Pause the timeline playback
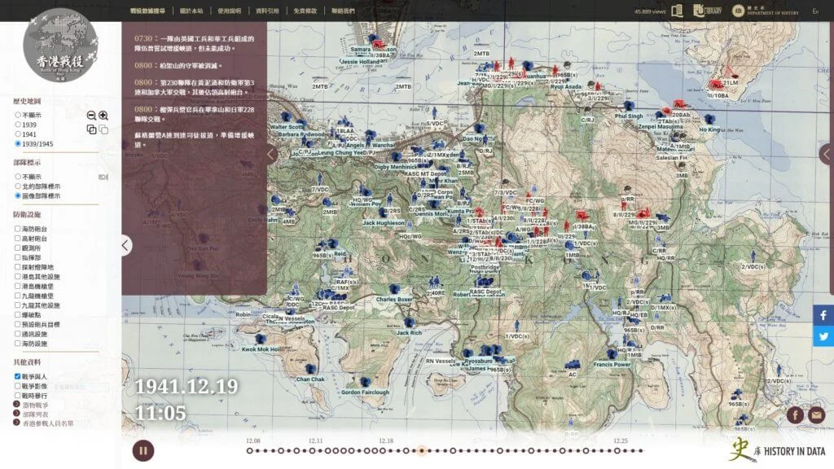Image resolution: width=834 pixels, height=469 pixels. click(143, 450)
